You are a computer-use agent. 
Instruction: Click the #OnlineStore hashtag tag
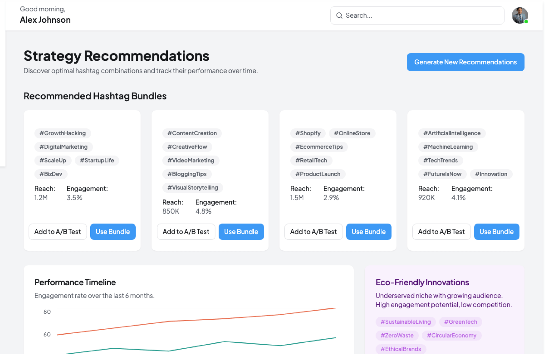352,133
